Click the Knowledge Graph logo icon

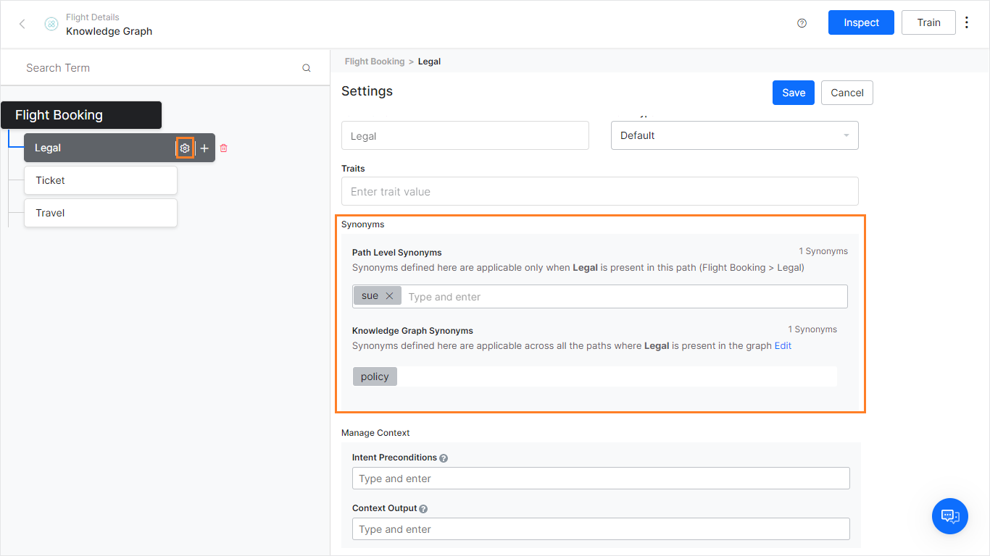(51, 23)
